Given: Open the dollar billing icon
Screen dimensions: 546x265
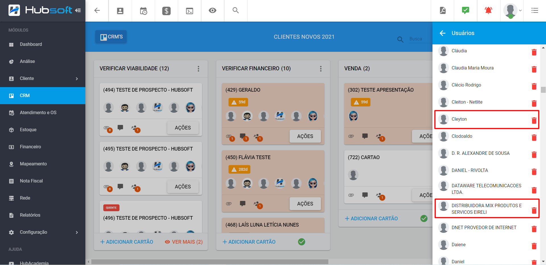Looking at the screenshot, I should pyautogui.click(x=166, y=11).
